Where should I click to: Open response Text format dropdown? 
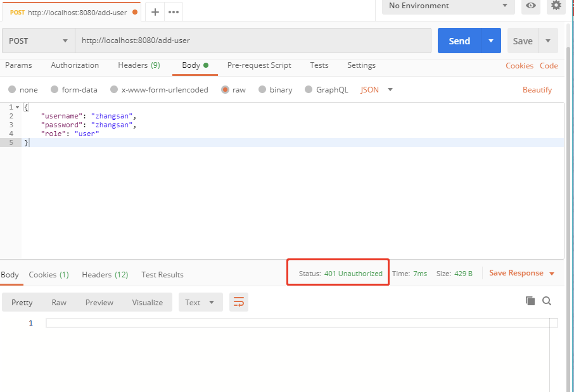pos(201,302)
